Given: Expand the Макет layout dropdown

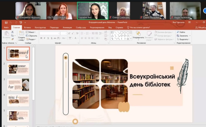Looking at the screenshot, I should pyautogui.click(x=31, y=32).
